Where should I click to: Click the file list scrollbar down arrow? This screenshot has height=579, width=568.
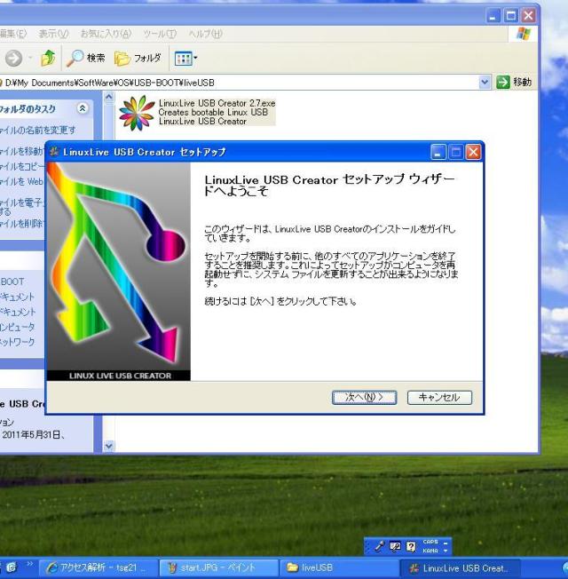[x=109, y=447]
